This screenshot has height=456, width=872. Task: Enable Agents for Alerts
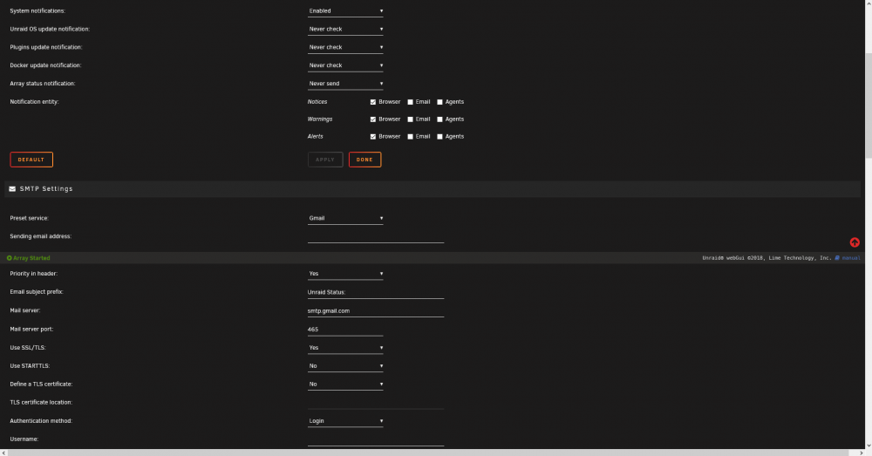pos(439,136)
